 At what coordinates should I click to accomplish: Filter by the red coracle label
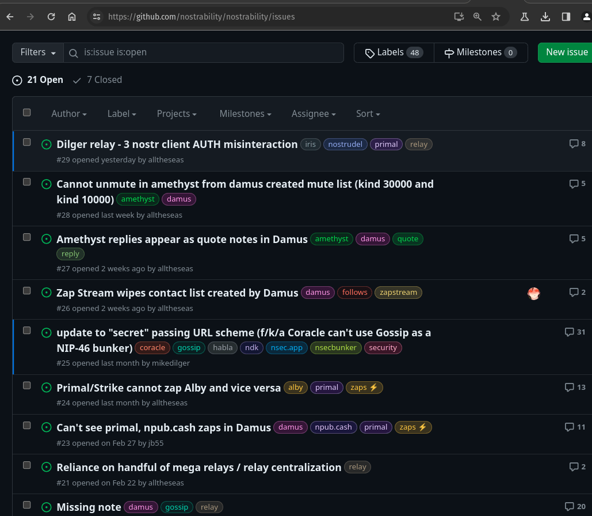pyautogui.click(x=152, y=348)
